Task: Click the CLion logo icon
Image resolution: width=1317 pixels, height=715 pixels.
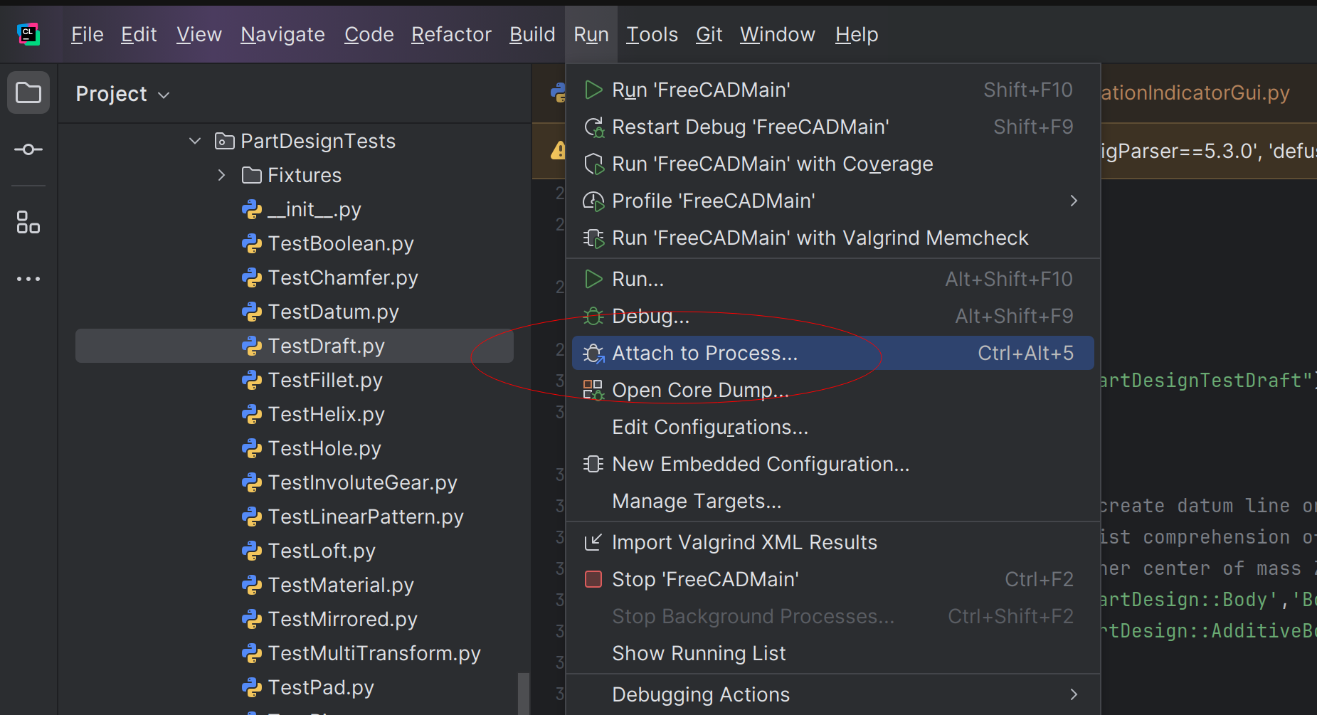Action: pyautogui.click(x=28, y=34)
